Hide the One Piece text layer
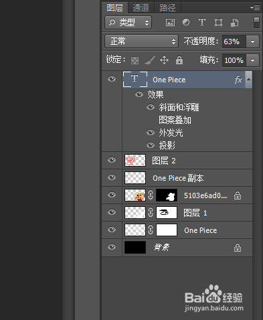Image resolution: width=263 pixels, height=320 pixels. tap(112, 79)
